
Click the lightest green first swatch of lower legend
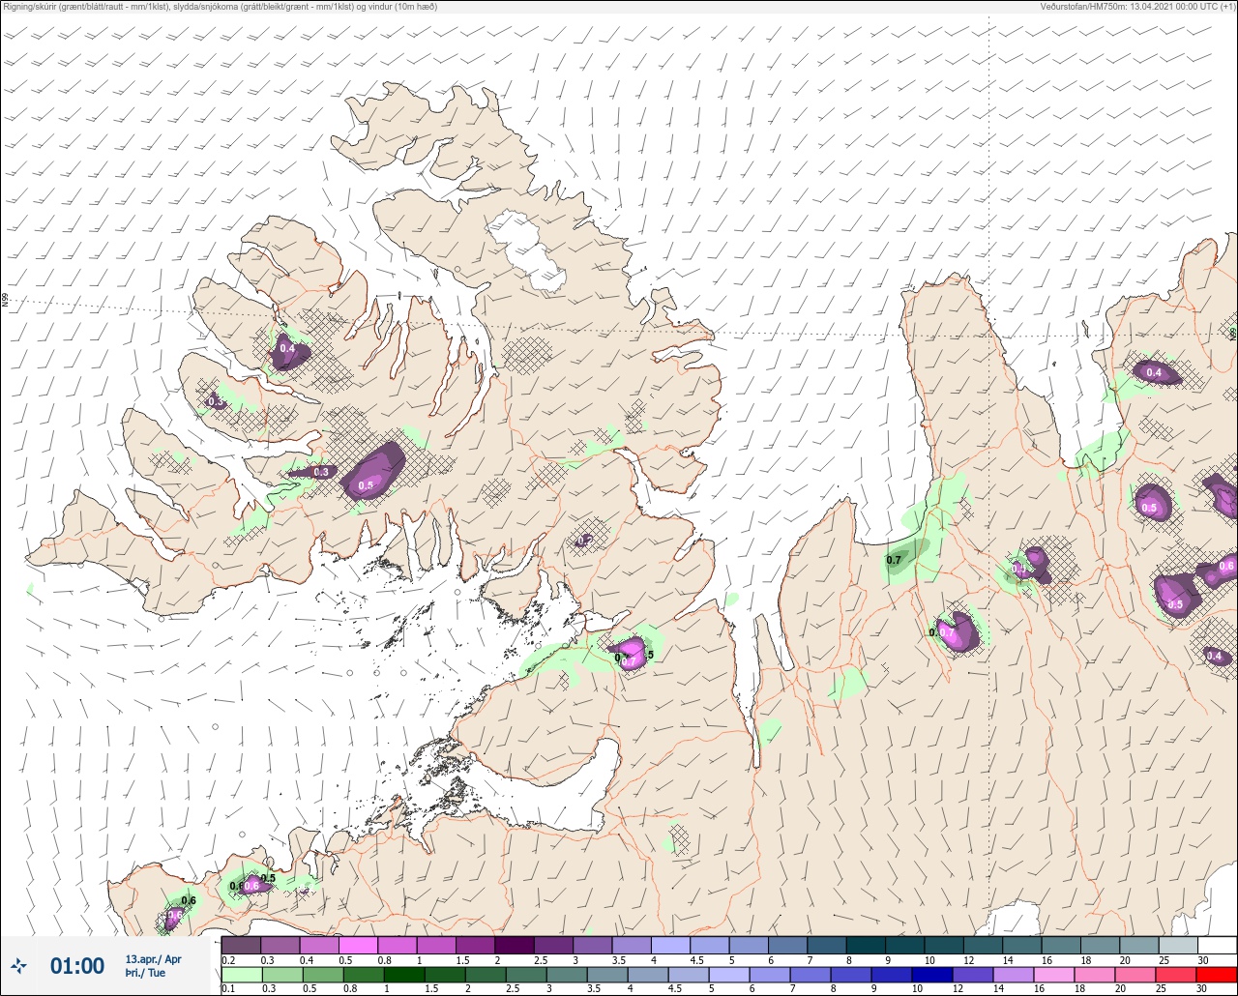click(241, 975)
